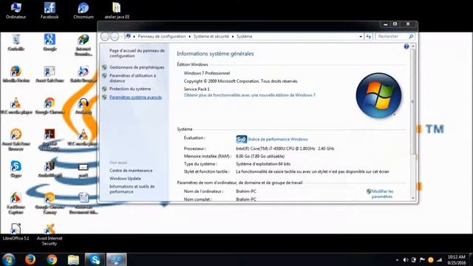Click the orange Avast tray icon
Image resolution: width=473 pixels, height=266 pixels.
click(431, 259)
